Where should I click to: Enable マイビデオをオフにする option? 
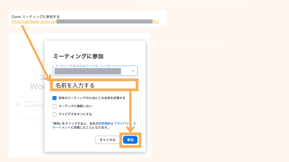[55, 114]
